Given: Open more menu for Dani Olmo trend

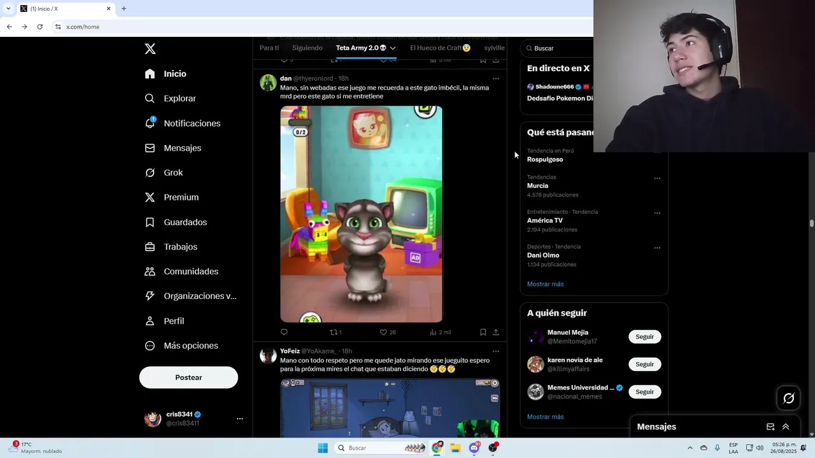Looking at the screenshot, I should tap(657, 247).
